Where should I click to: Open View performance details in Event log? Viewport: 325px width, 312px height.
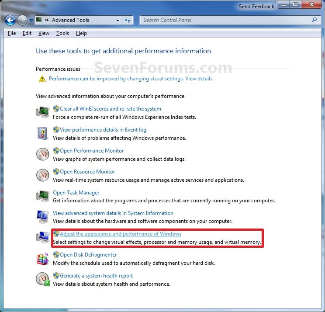pyautogui.click(x=103, y=130)
